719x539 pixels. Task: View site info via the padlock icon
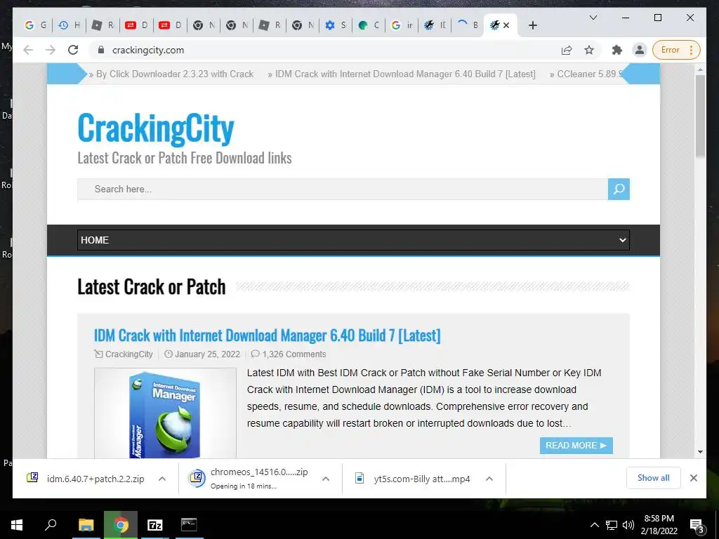[x=101, y=50]
